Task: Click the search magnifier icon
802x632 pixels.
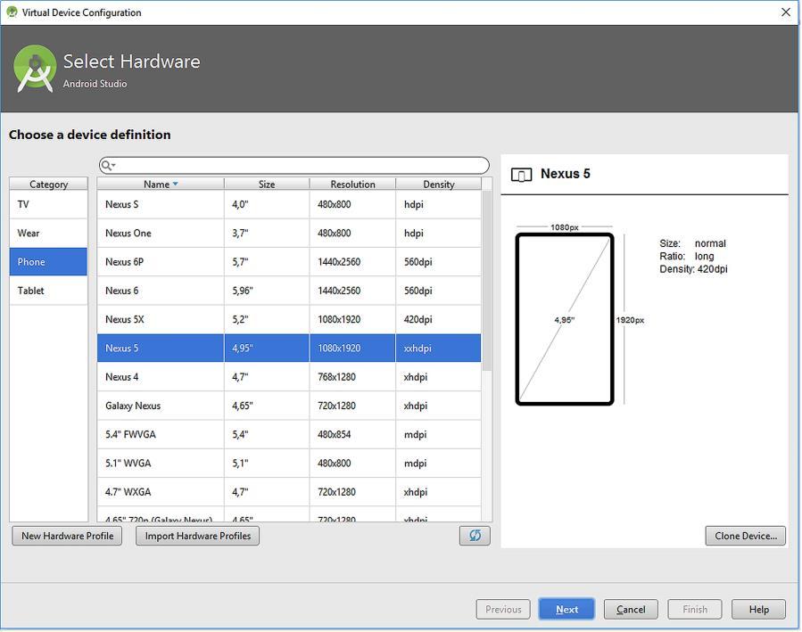Action: pyautogui.click(x=107, y=165)
